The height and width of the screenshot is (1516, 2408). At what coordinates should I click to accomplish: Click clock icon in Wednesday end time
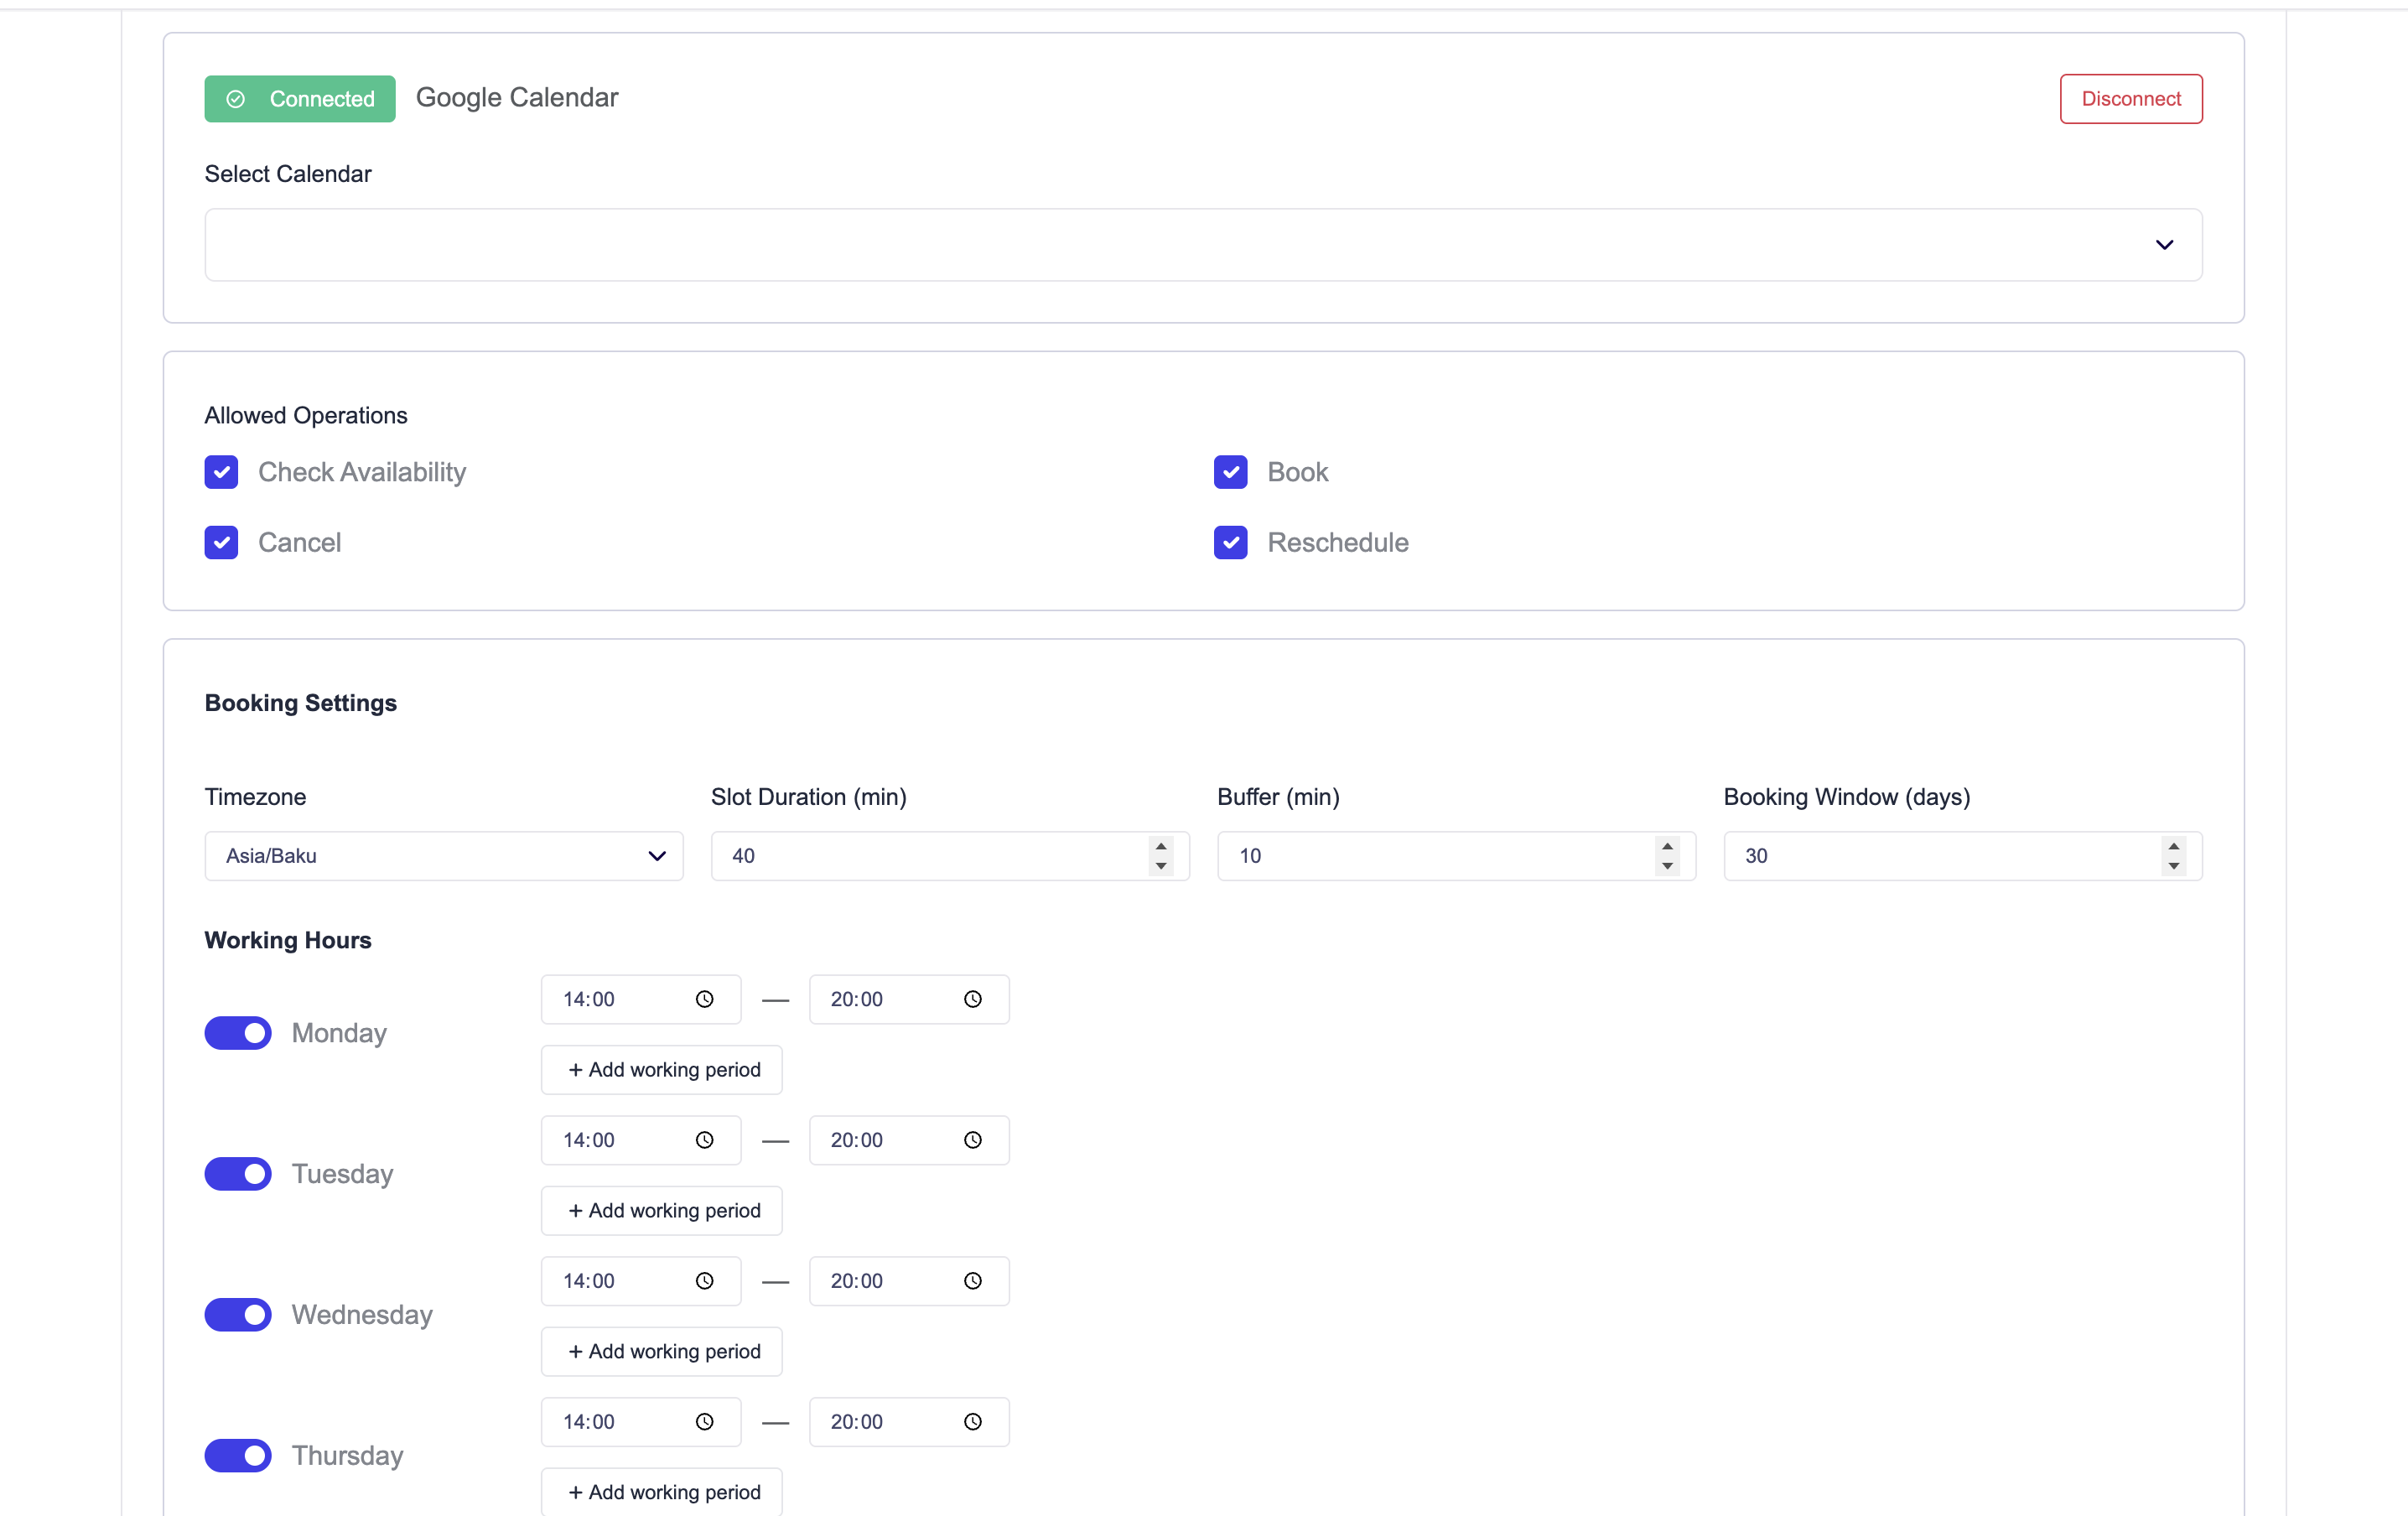pyautogui.click(x=972, y=1281)
